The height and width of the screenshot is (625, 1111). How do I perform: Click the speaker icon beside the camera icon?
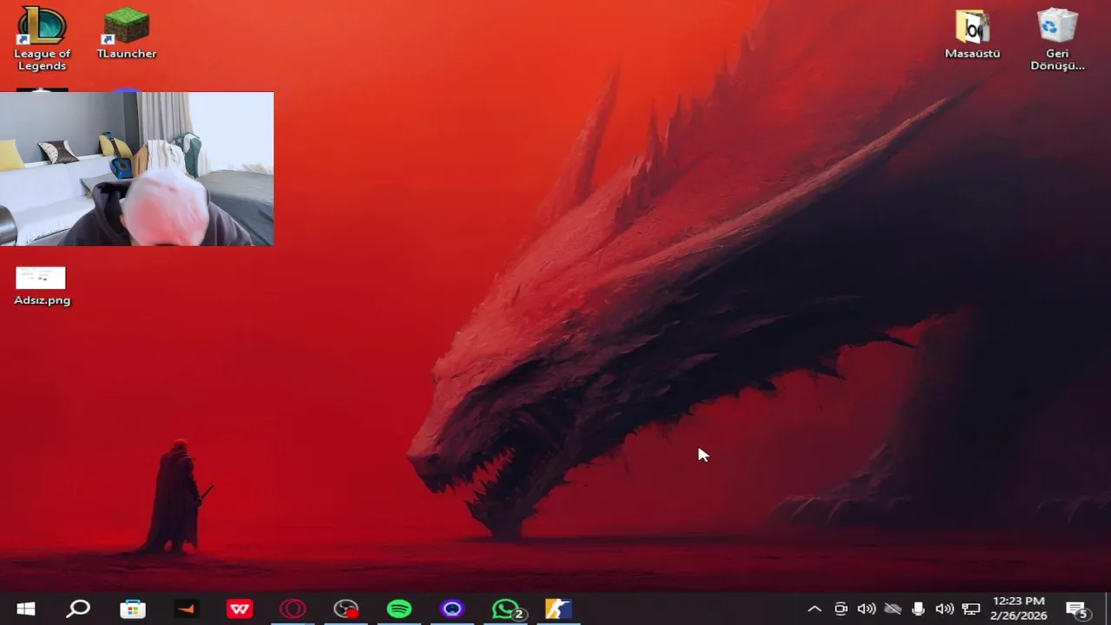pyautogui.click(x=866, y=609)
